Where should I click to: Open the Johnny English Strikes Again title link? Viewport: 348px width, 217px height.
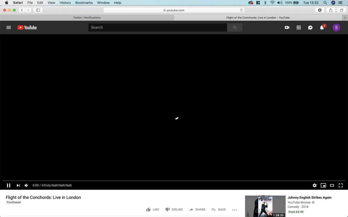tap(309, 198)
